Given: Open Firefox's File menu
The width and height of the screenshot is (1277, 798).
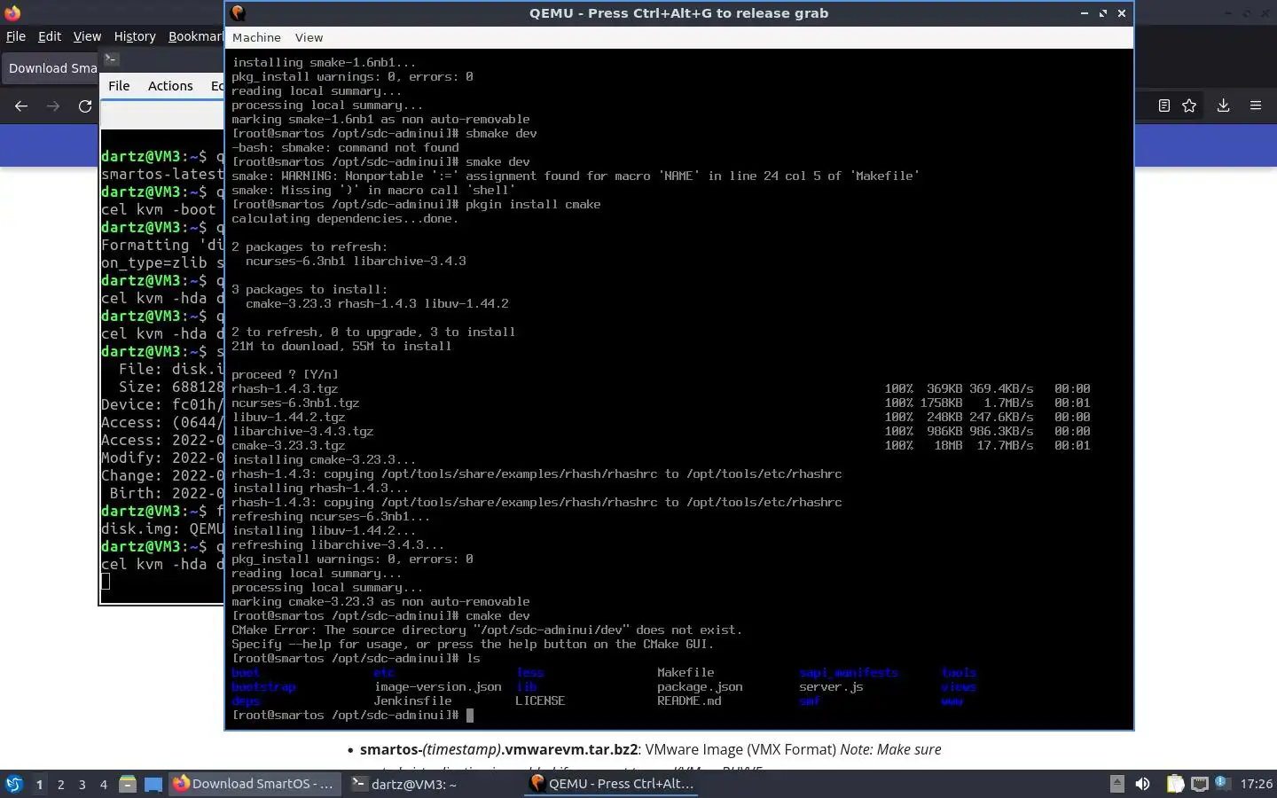Looking at the screenshot, I should [x=16, y=36].
